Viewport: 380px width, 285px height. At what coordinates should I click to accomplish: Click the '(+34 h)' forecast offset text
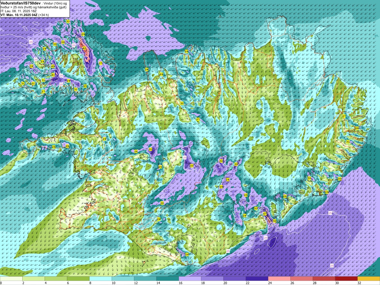pos(44,15)
